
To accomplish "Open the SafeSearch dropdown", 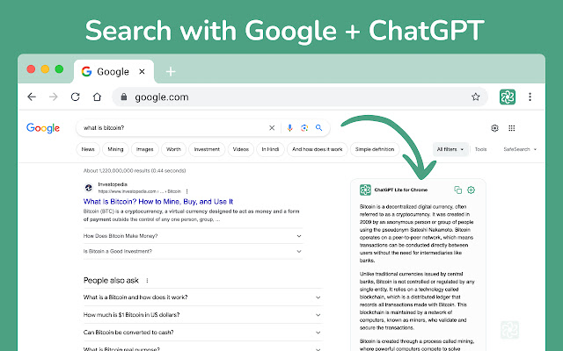I will point(520,149).
